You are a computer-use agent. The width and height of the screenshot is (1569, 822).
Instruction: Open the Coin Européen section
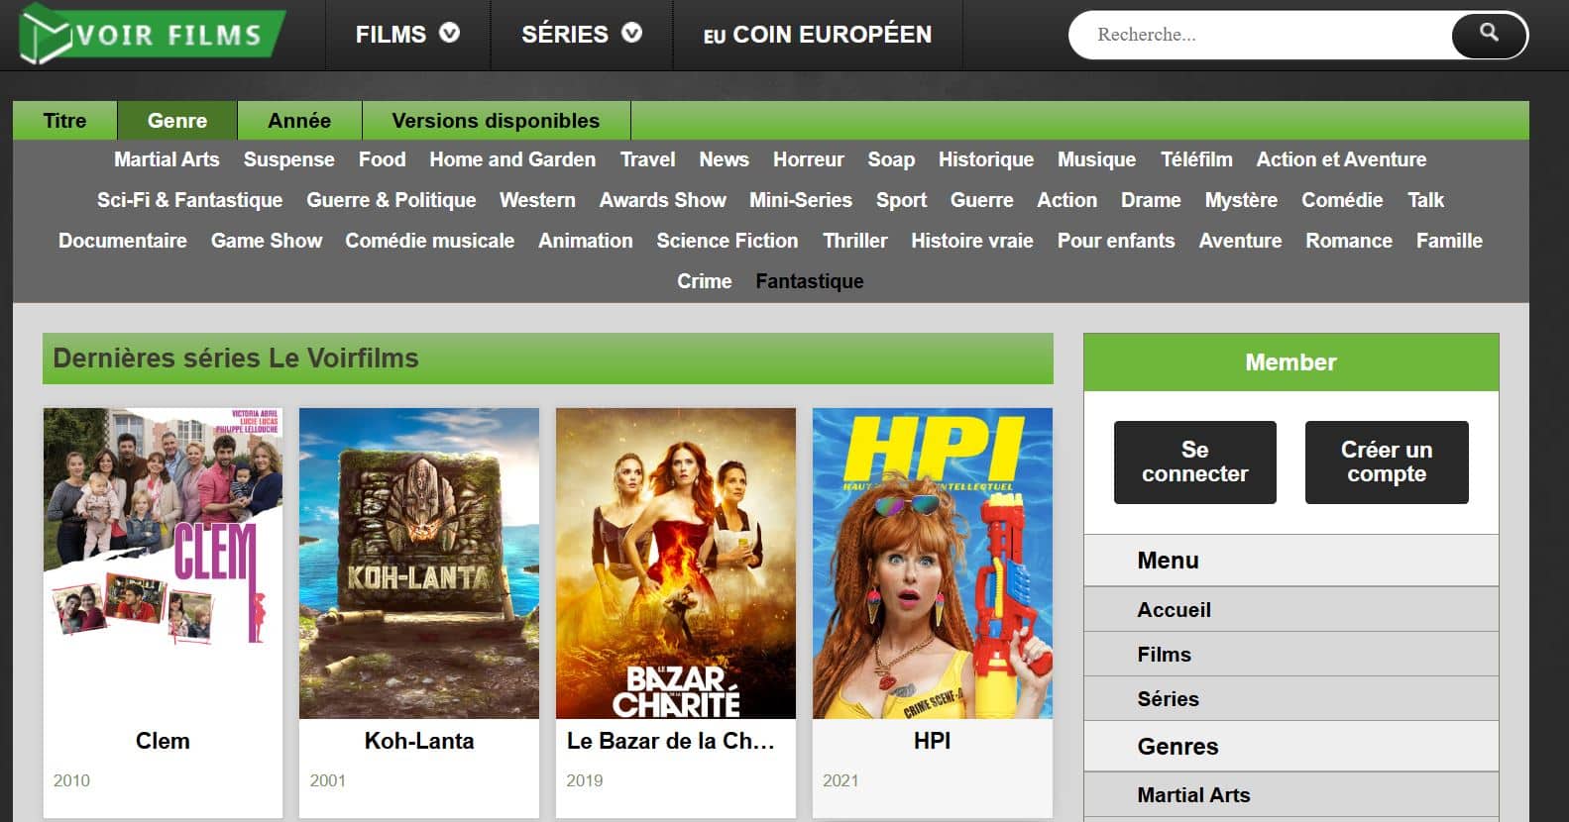click(x=817, y=35)
